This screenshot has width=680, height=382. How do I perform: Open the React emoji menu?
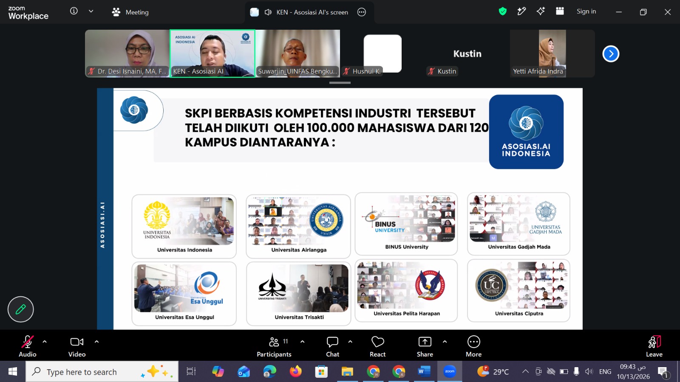click(x=377, y=346)
